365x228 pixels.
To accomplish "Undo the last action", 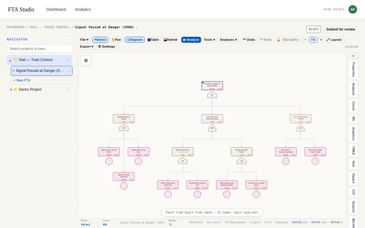I will click(249, 40).
